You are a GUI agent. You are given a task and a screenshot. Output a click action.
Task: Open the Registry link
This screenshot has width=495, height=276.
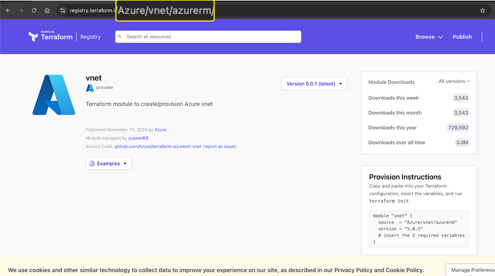pos(90,37)
